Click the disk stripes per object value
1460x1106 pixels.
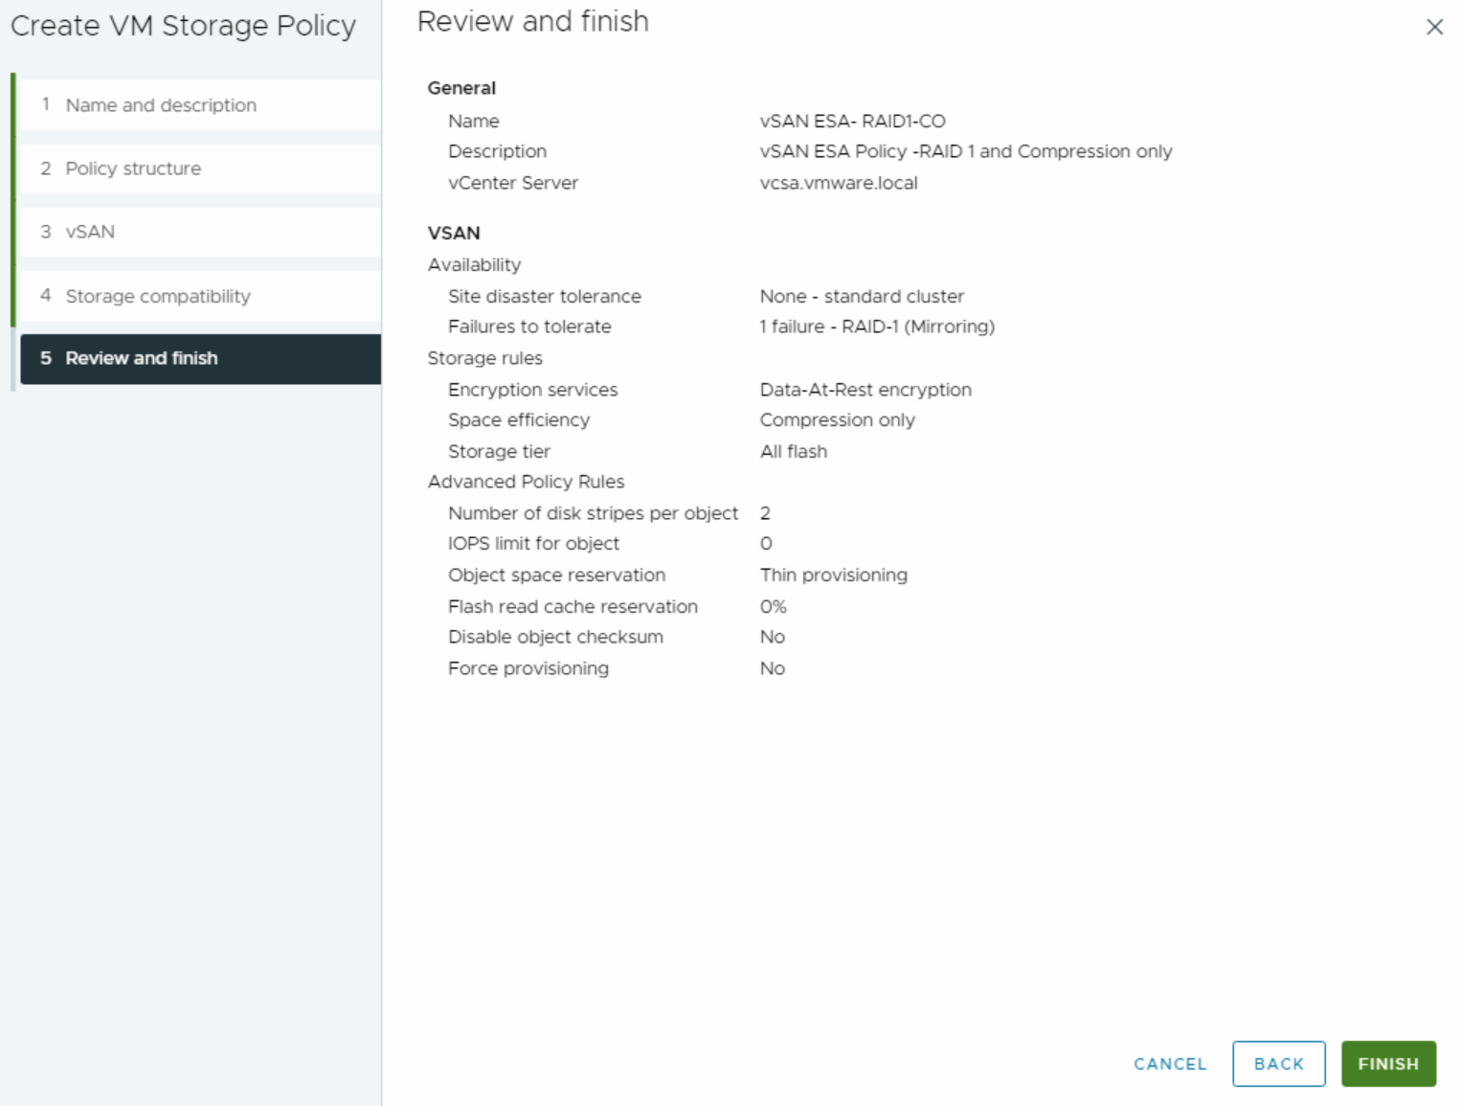(765, 513)
